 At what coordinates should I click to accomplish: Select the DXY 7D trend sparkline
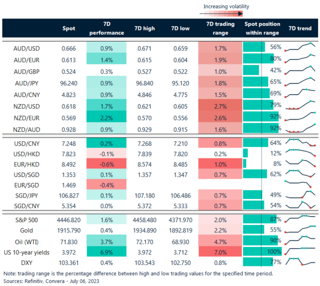[x=300, y=261]
